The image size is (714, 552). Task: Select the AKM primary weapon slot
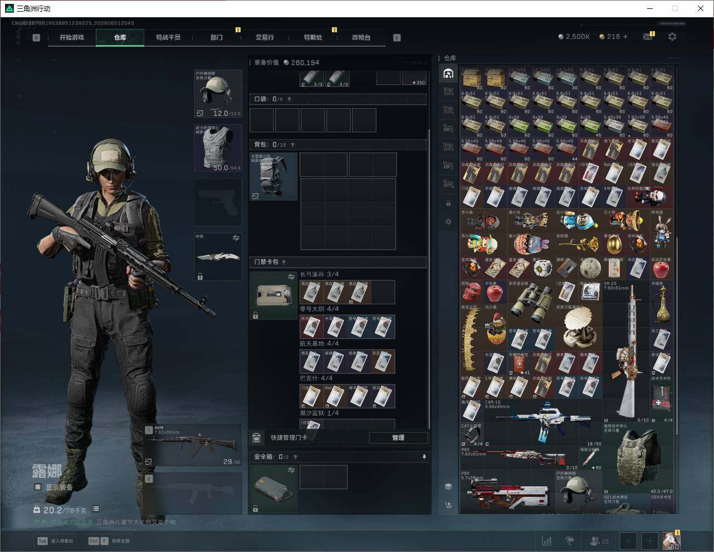click(193, 445)
